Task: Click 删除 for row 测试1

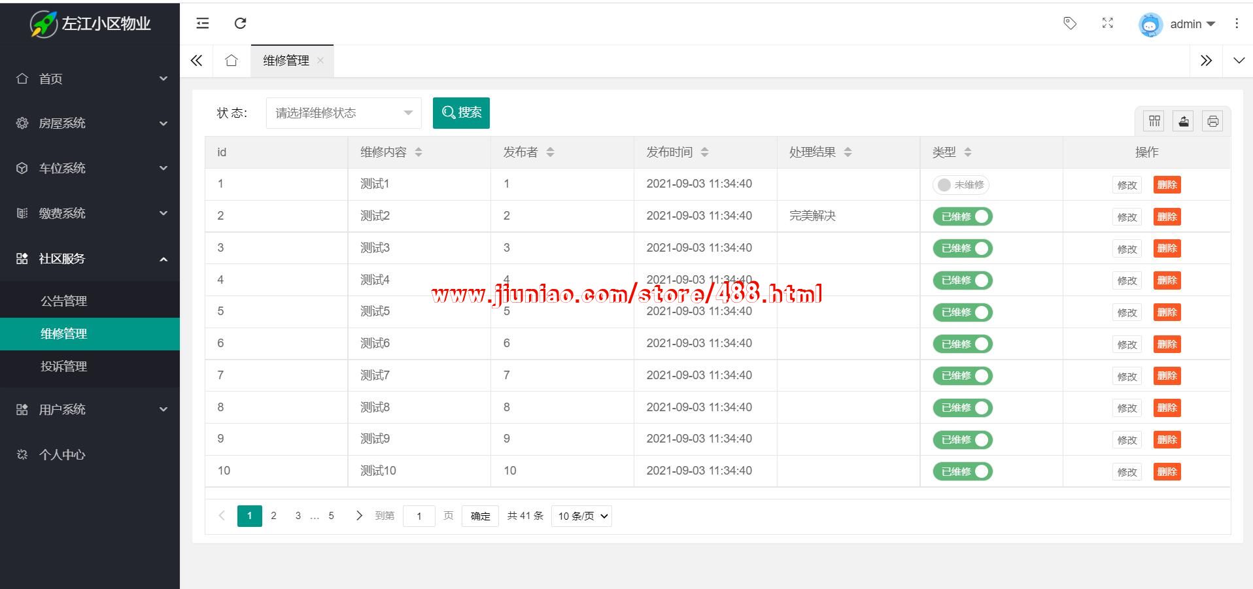Action: click(1167, 185)
